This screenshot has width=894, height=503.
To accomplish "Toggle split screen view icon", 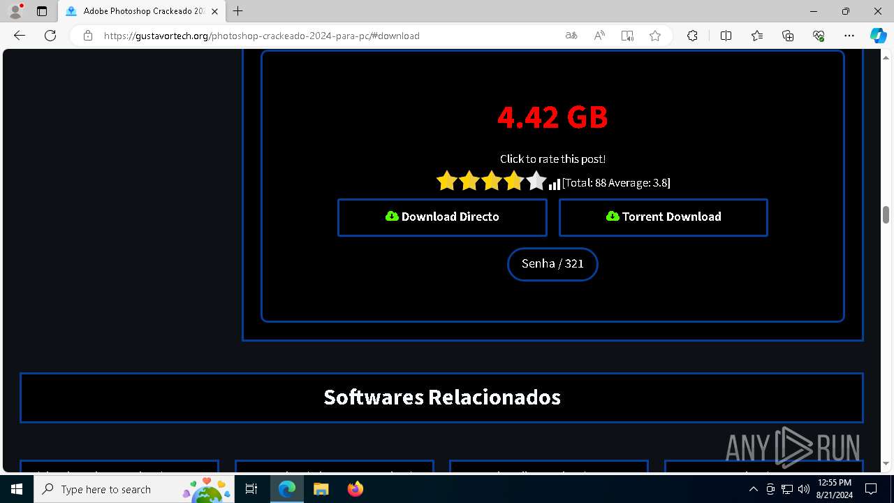I will [726, 36].
